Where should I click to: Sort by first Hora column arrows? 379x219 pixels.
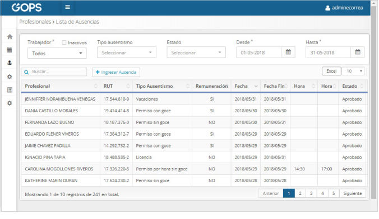click(313, 86)
